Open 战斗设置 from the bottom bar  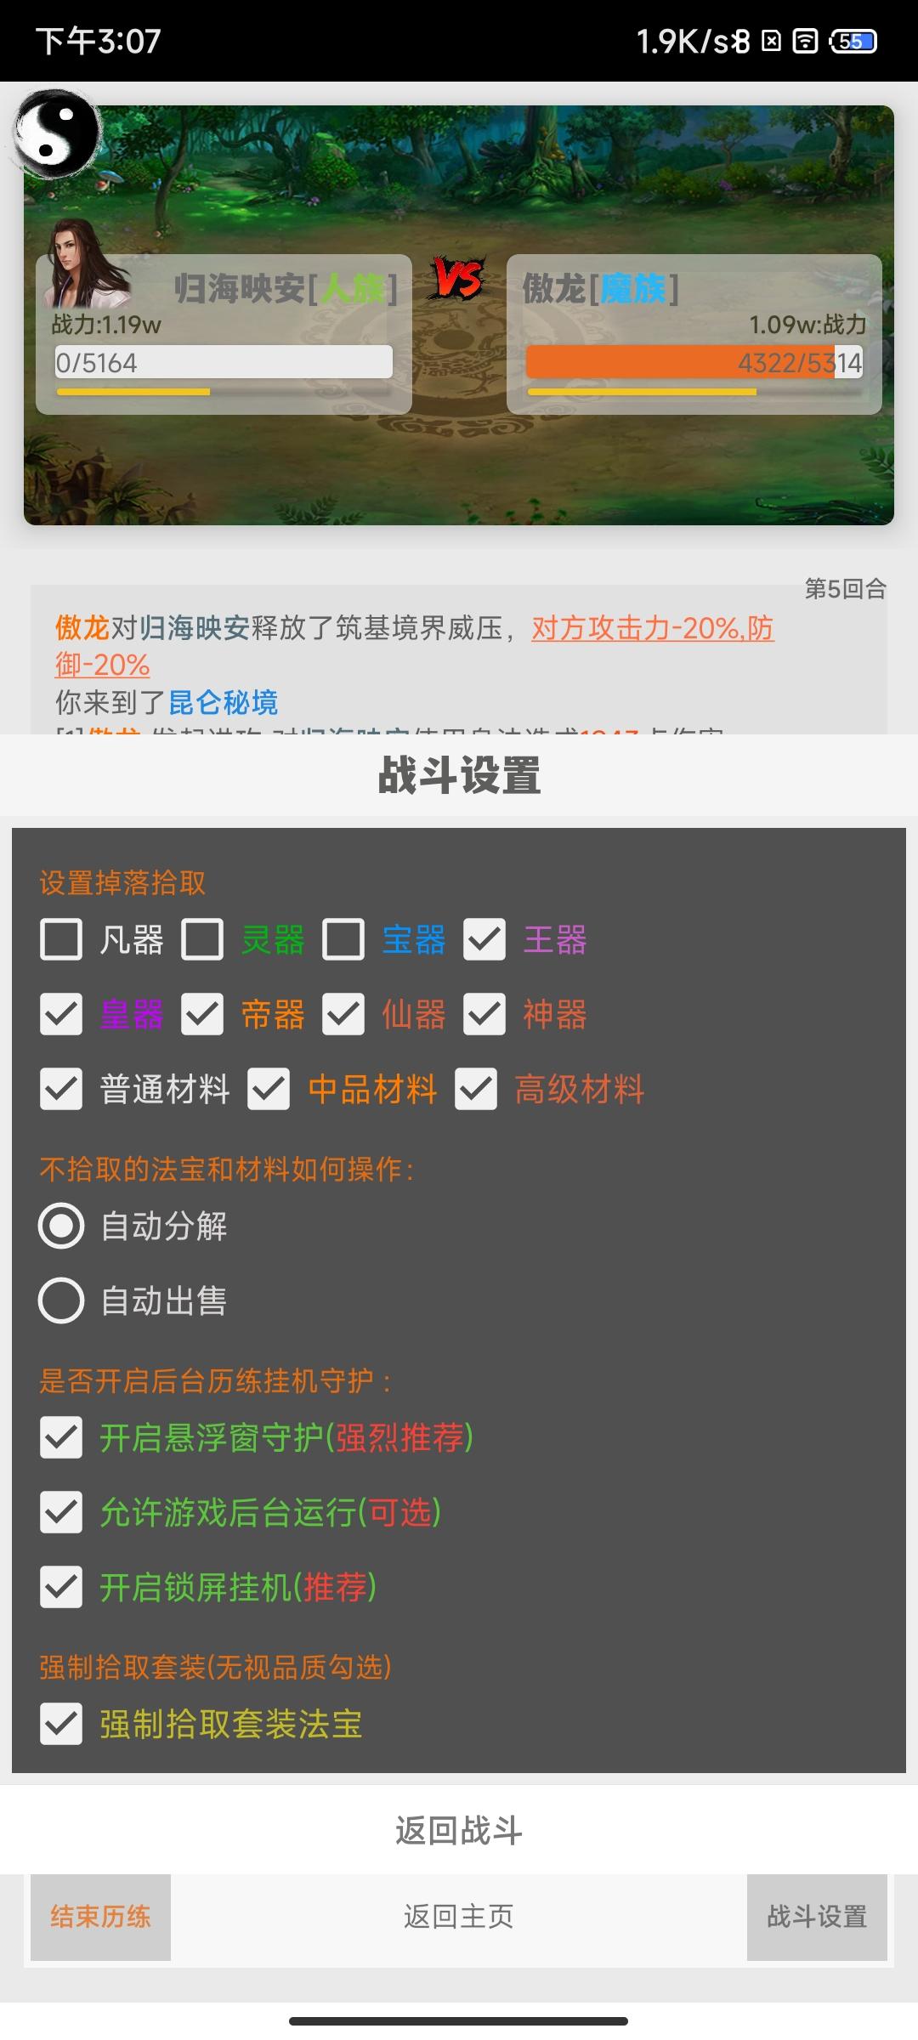click(x=817, y=1917)
